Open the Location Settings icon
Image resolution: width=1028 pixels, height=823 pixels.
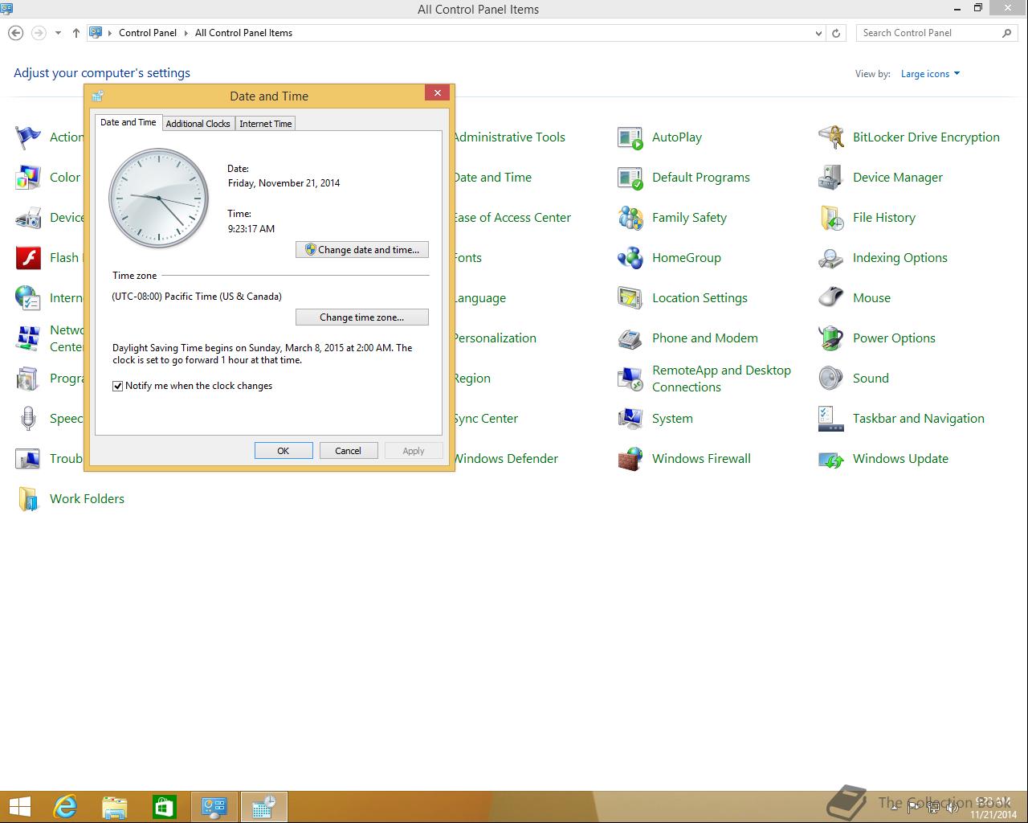click(630, 298)
